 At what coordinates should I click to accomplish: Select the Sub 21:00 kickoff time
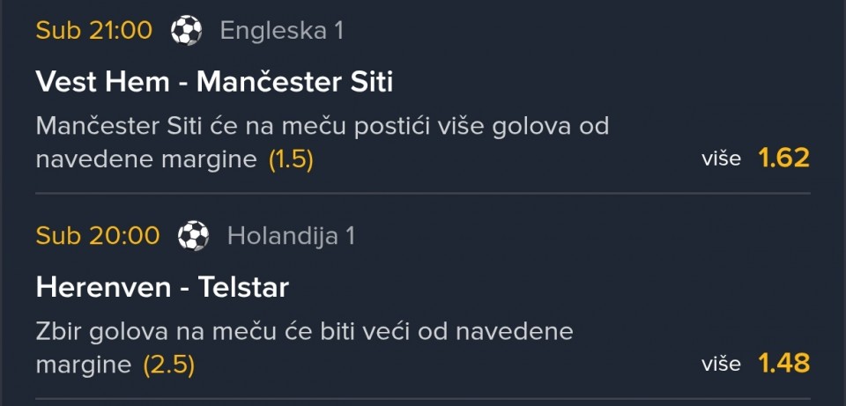click(94, 31)
